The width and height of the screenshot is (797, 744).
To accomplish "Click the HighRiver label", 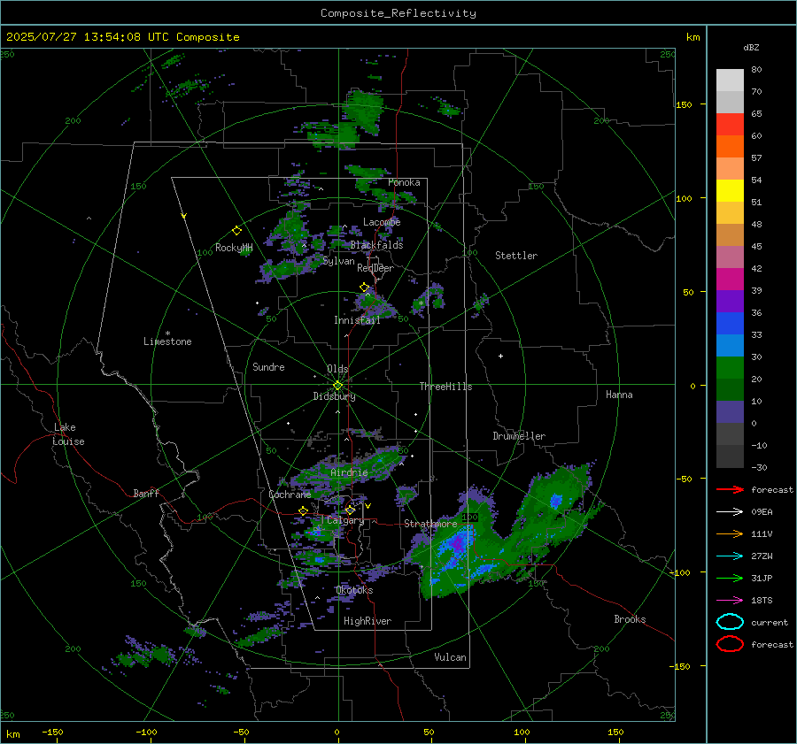I will coord(367,621).
